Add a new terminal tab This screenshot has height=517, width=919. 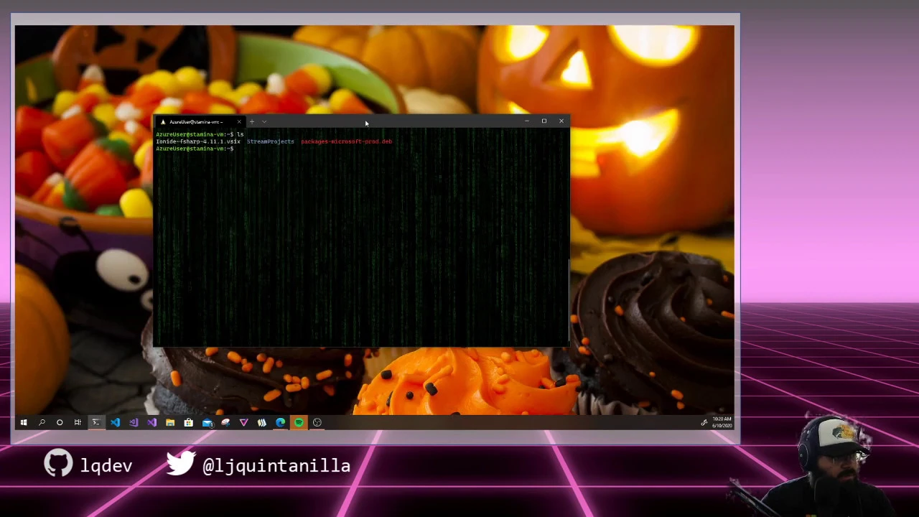point(252,121)
